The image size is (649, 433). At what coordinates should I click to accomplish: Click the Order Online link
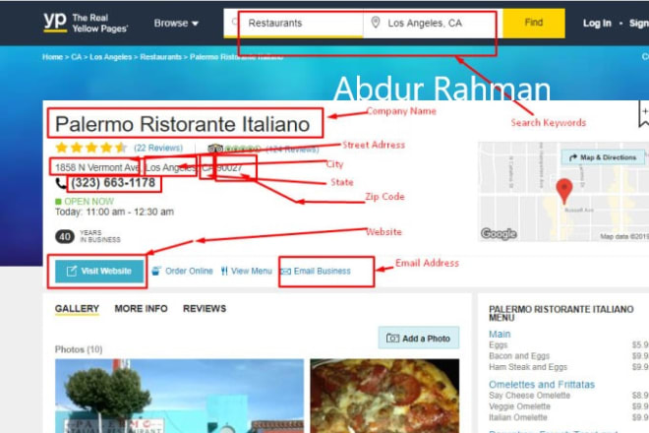tap(189, 271)
